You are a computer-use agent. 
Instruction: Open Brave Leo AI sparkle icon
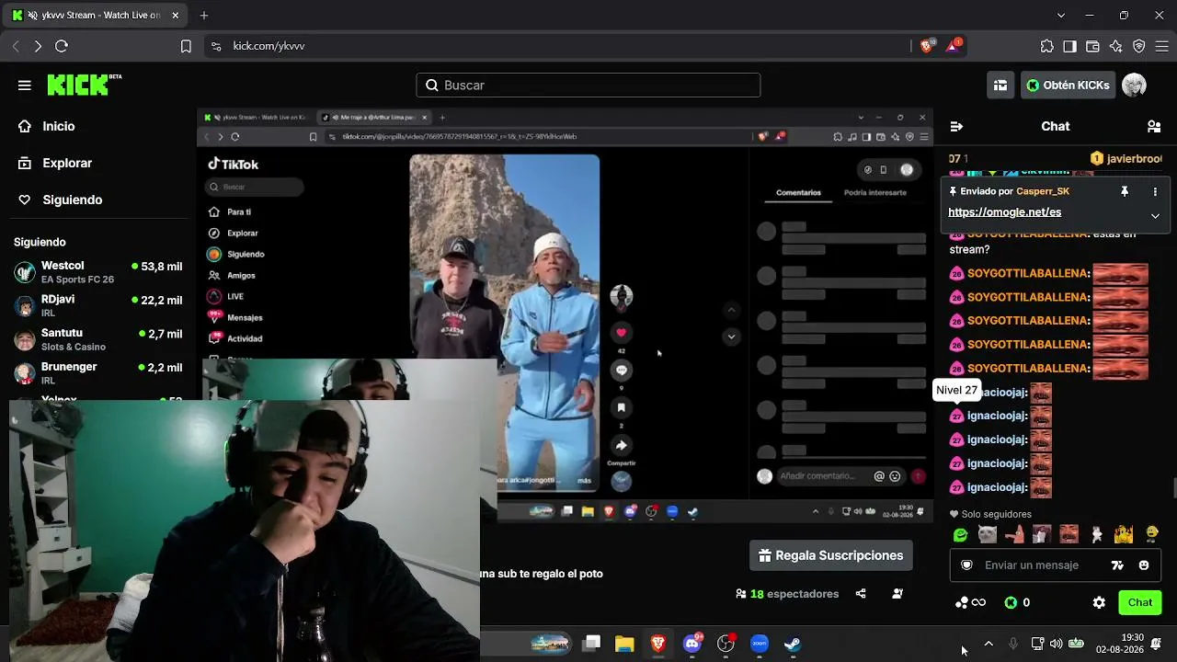pyautogui.click(x=1116, y=46)
